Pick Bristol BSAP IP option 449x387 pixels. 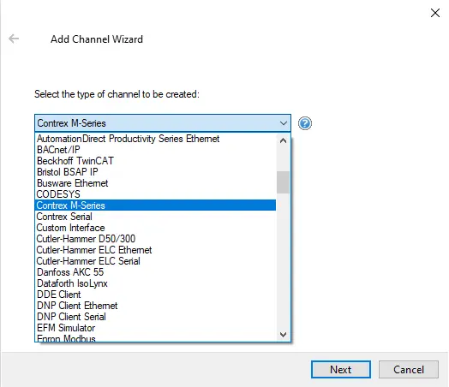155,172
